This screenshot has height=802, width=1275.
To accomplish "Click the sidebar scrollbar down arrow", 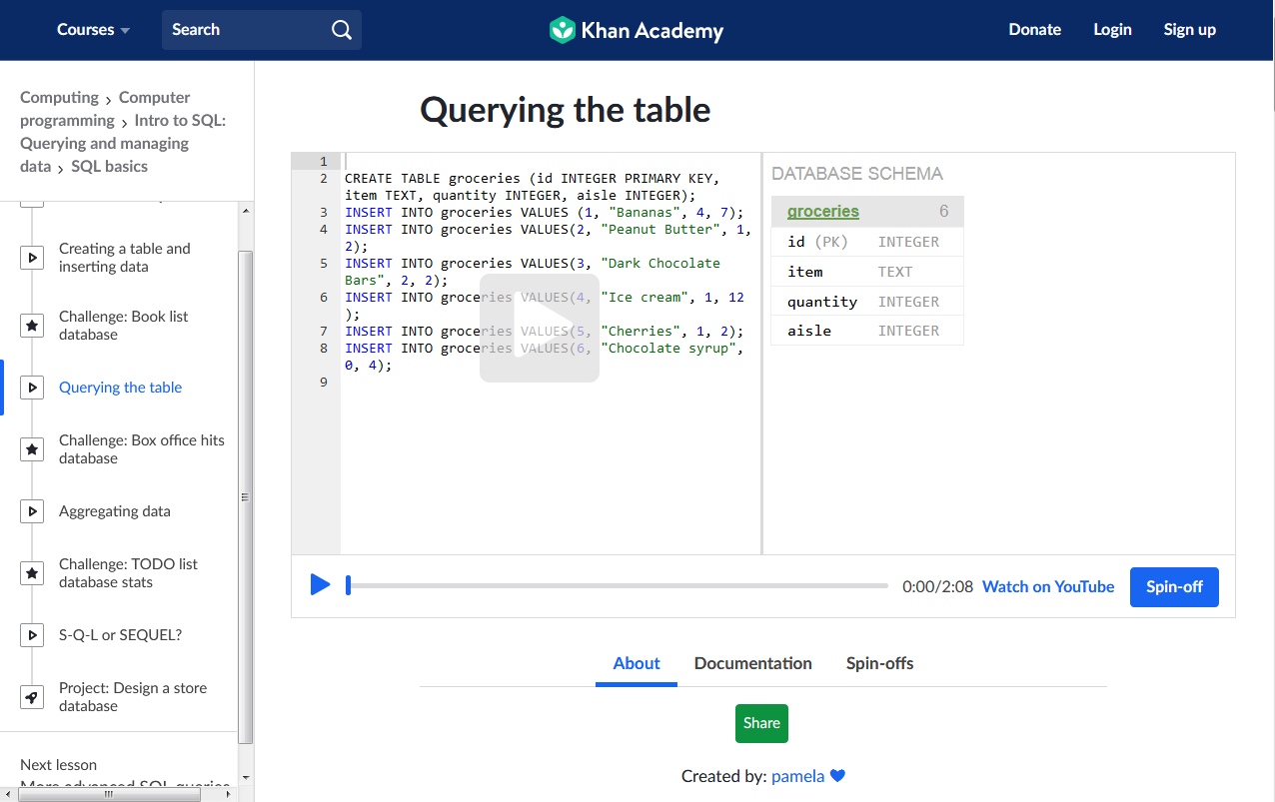I will pos(246,779).
